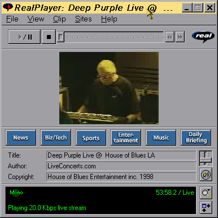Image resolution: width=218 pixels, height=218 pixels.
Task: Click the rewind button
Action: pos(170,37)
